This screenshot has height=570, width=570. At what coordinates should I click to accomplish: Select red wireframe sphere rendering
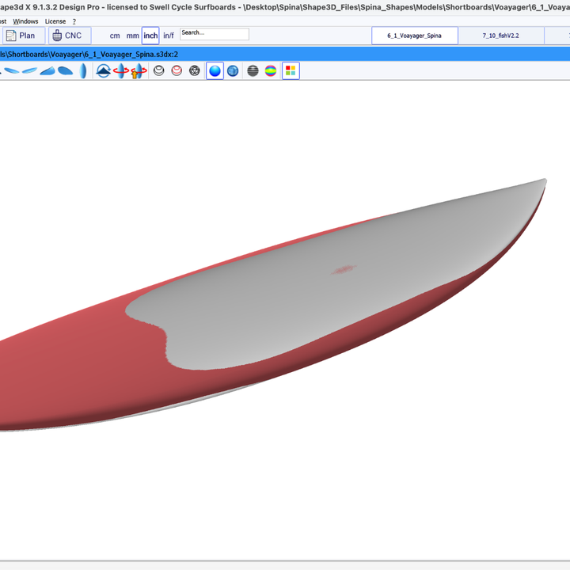point(177,70)
